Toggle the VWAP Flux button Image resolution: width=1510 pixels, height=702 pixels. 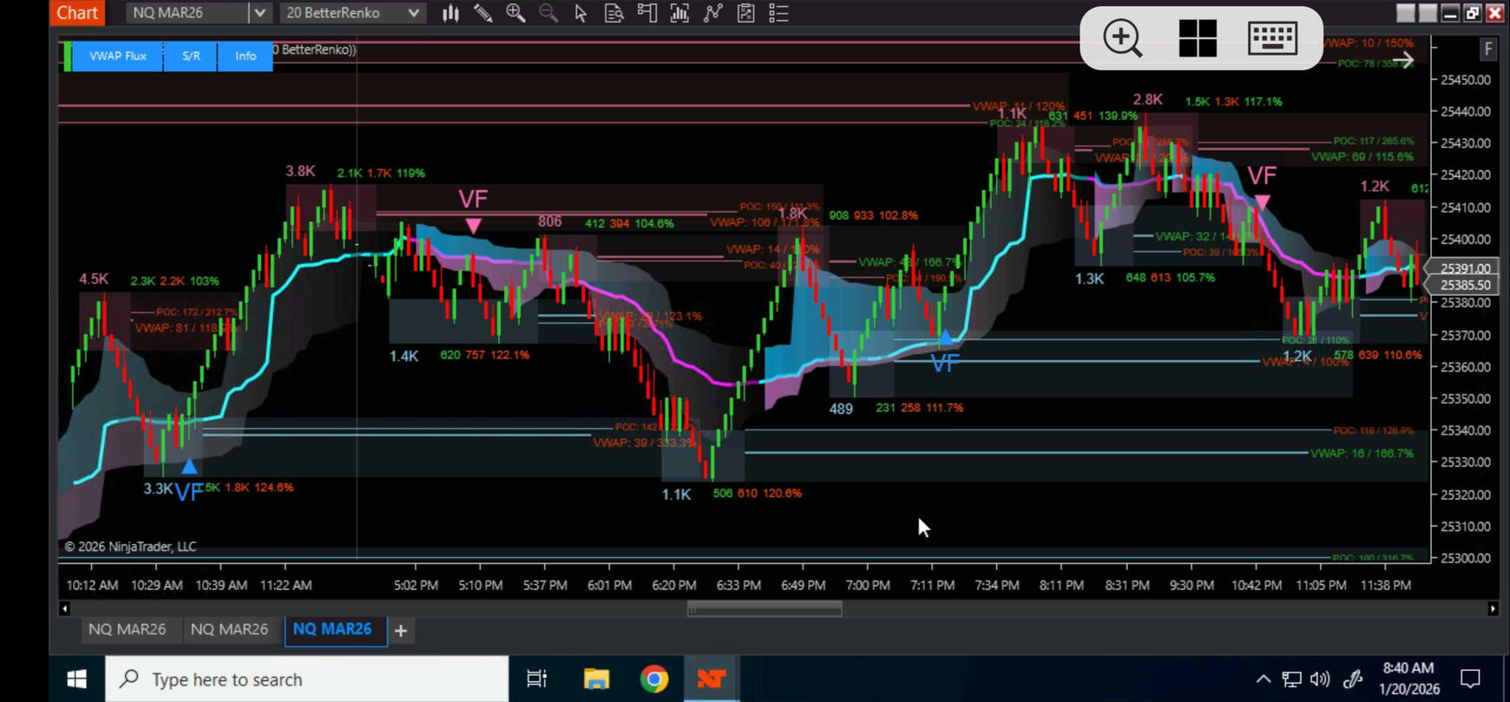click(x=117, y=56)
